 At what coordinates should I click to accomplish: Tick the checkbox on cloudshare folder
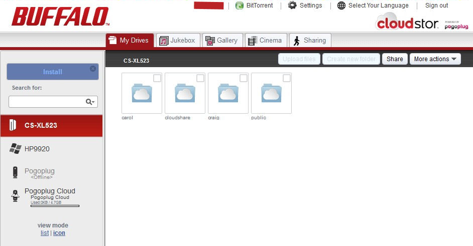click(200, 78)
